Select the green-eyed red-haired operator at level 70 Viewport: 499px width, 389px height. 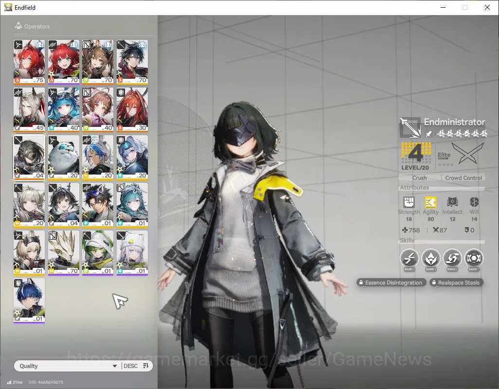[x=63, y=62]
